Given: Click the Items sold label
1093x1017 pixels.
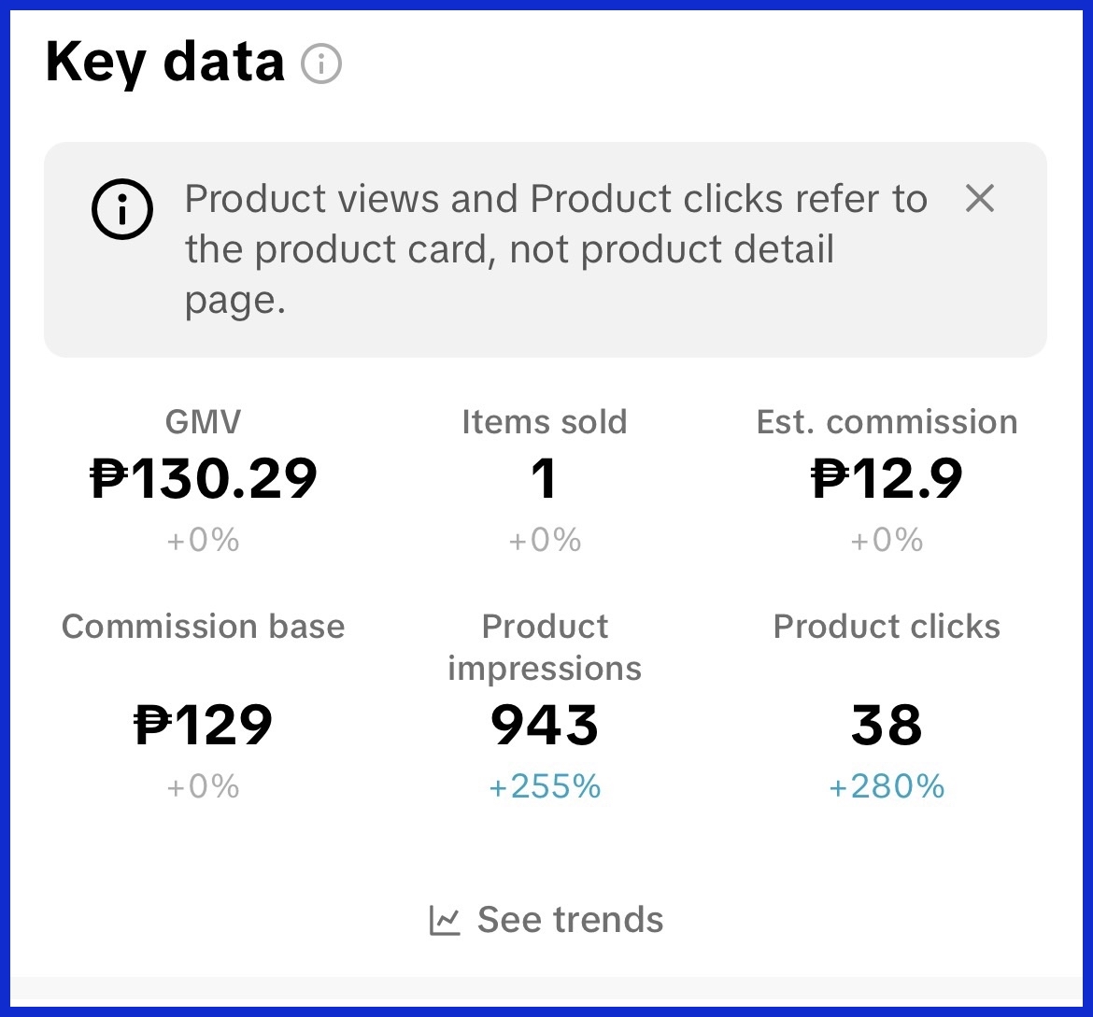Looking at the screenshot, I should pyautogui.click(x=545, y=422).
